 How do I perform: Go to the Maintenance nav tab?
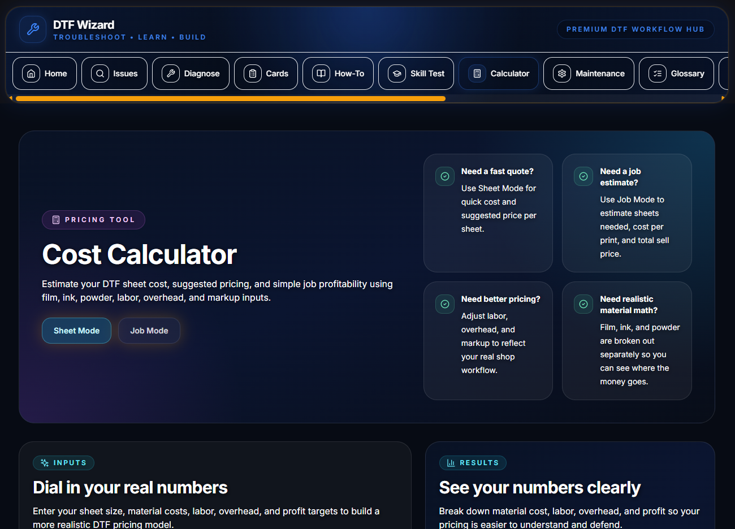pos(589,73)
